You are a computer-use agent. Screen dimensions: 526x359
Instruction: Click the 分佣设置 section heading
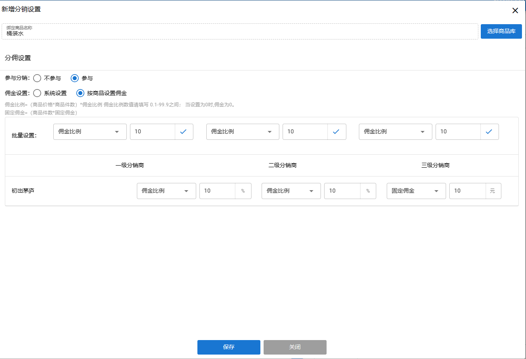coord(18,58)
